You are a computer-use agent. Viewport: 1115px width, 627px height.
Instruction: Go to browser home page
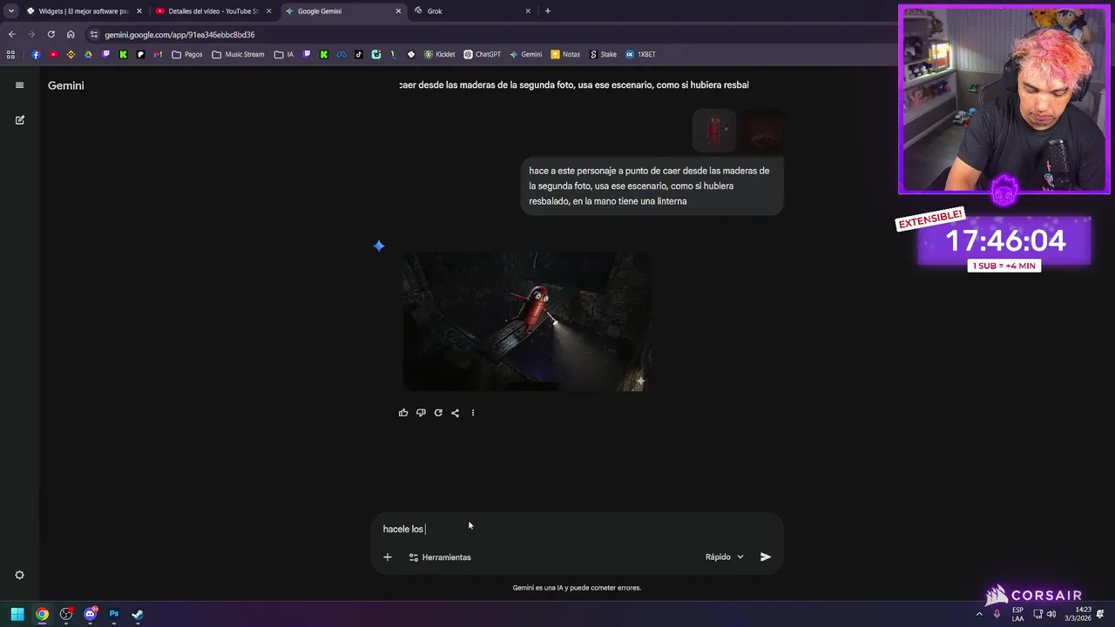coord(71,35)
